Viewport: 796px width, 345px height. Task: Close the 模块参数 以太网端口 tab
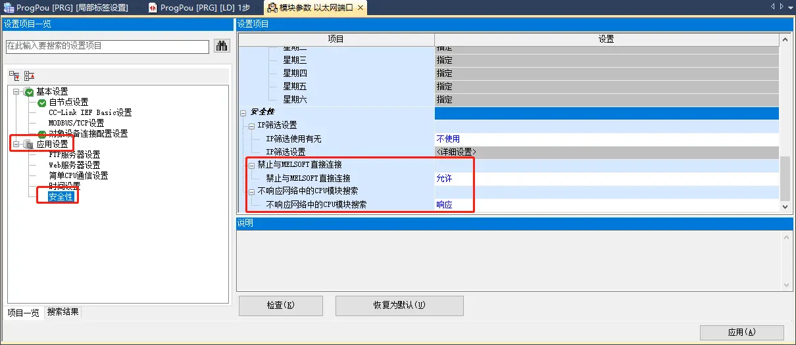(361, 8)
